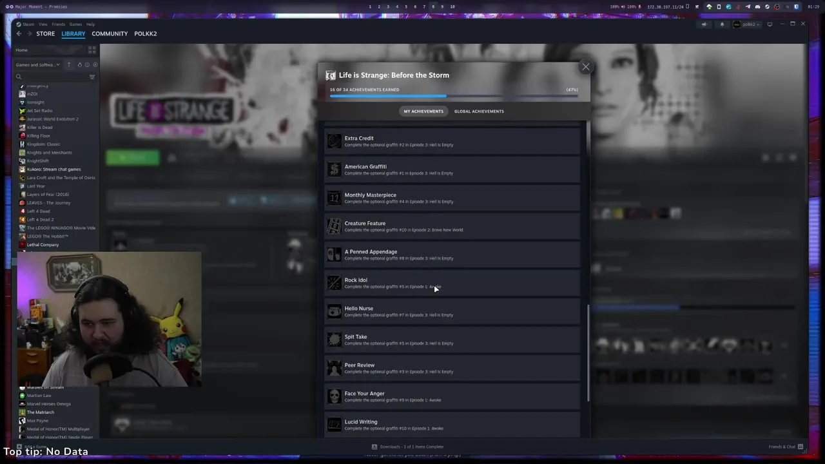Click the microphone volume indicator
This screenshot has width=825, height=464.
coord(634,6)
